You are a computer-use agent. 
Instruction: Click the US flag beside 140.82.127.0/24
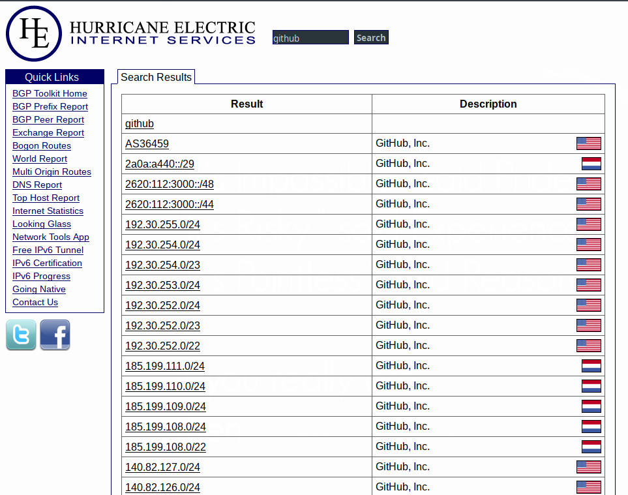click(x=589, y=467)
